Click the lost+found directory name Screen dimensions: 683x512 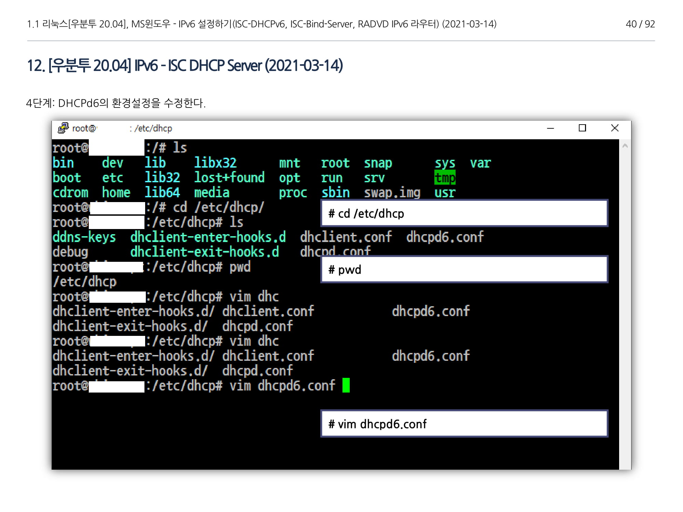[x=229, y=178]
